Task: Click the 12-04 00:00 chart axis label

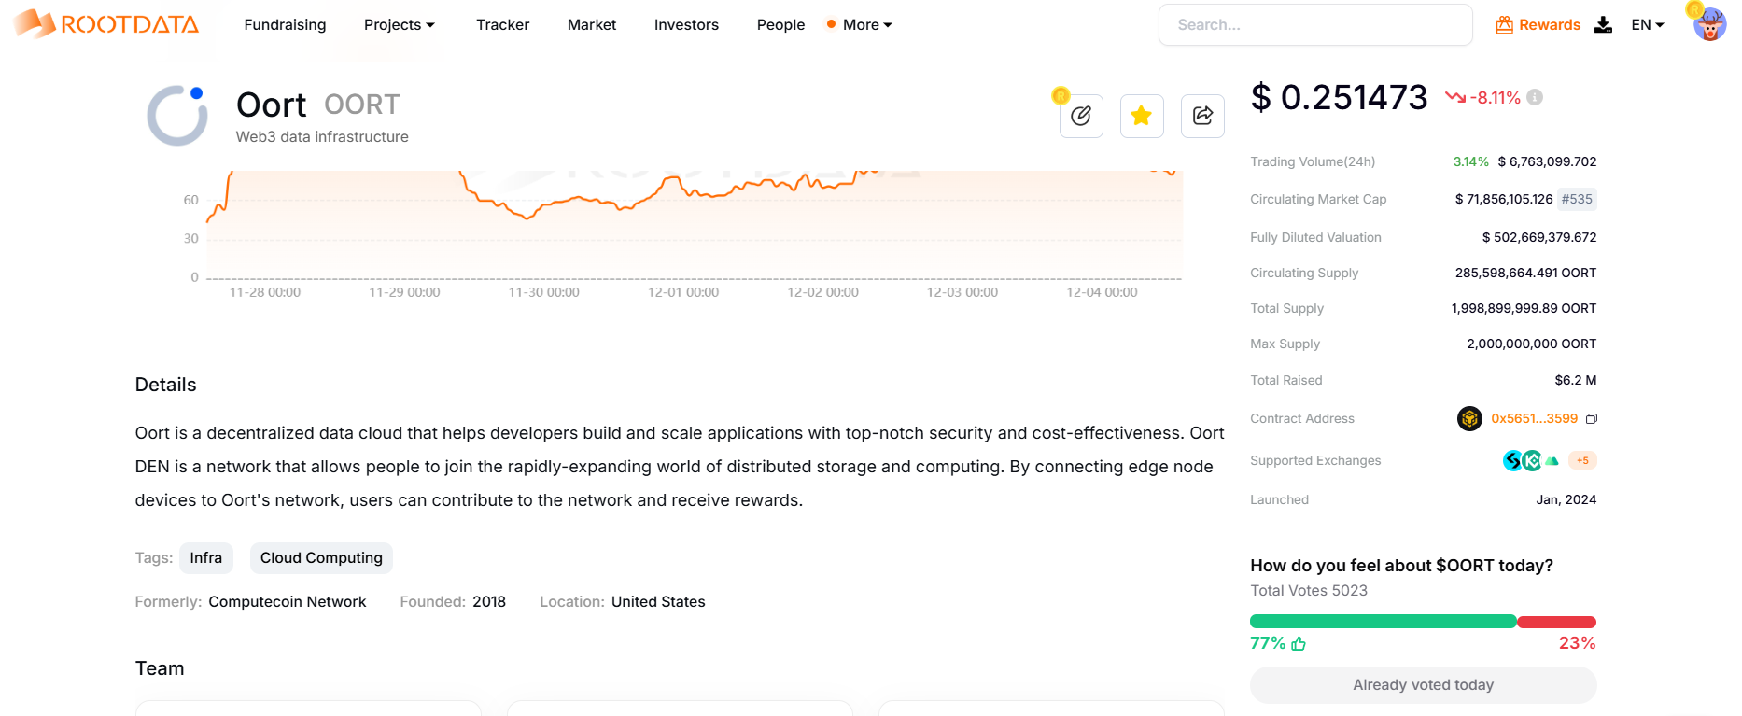Action: [1102, 292]
